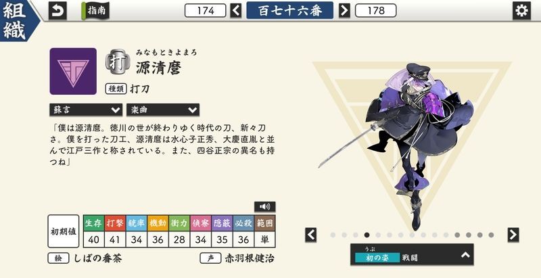Open the 楽曲 dropdown
Screen dimensions: 541x278
163,110
